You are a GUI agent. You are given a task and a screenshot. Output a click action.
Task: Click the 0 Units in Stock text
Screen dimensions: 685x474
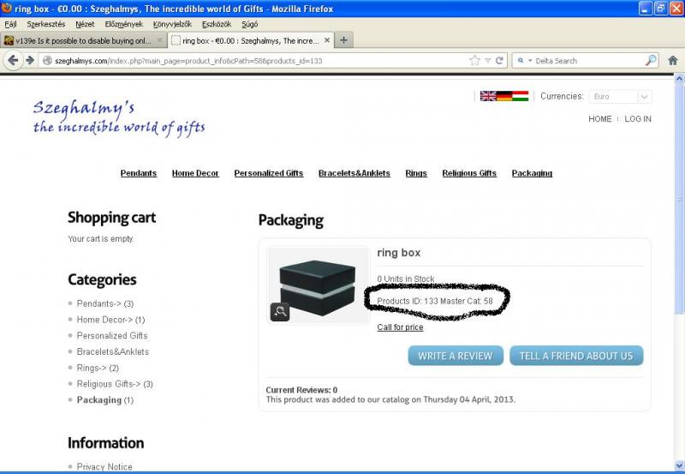[x=405, y=279]
